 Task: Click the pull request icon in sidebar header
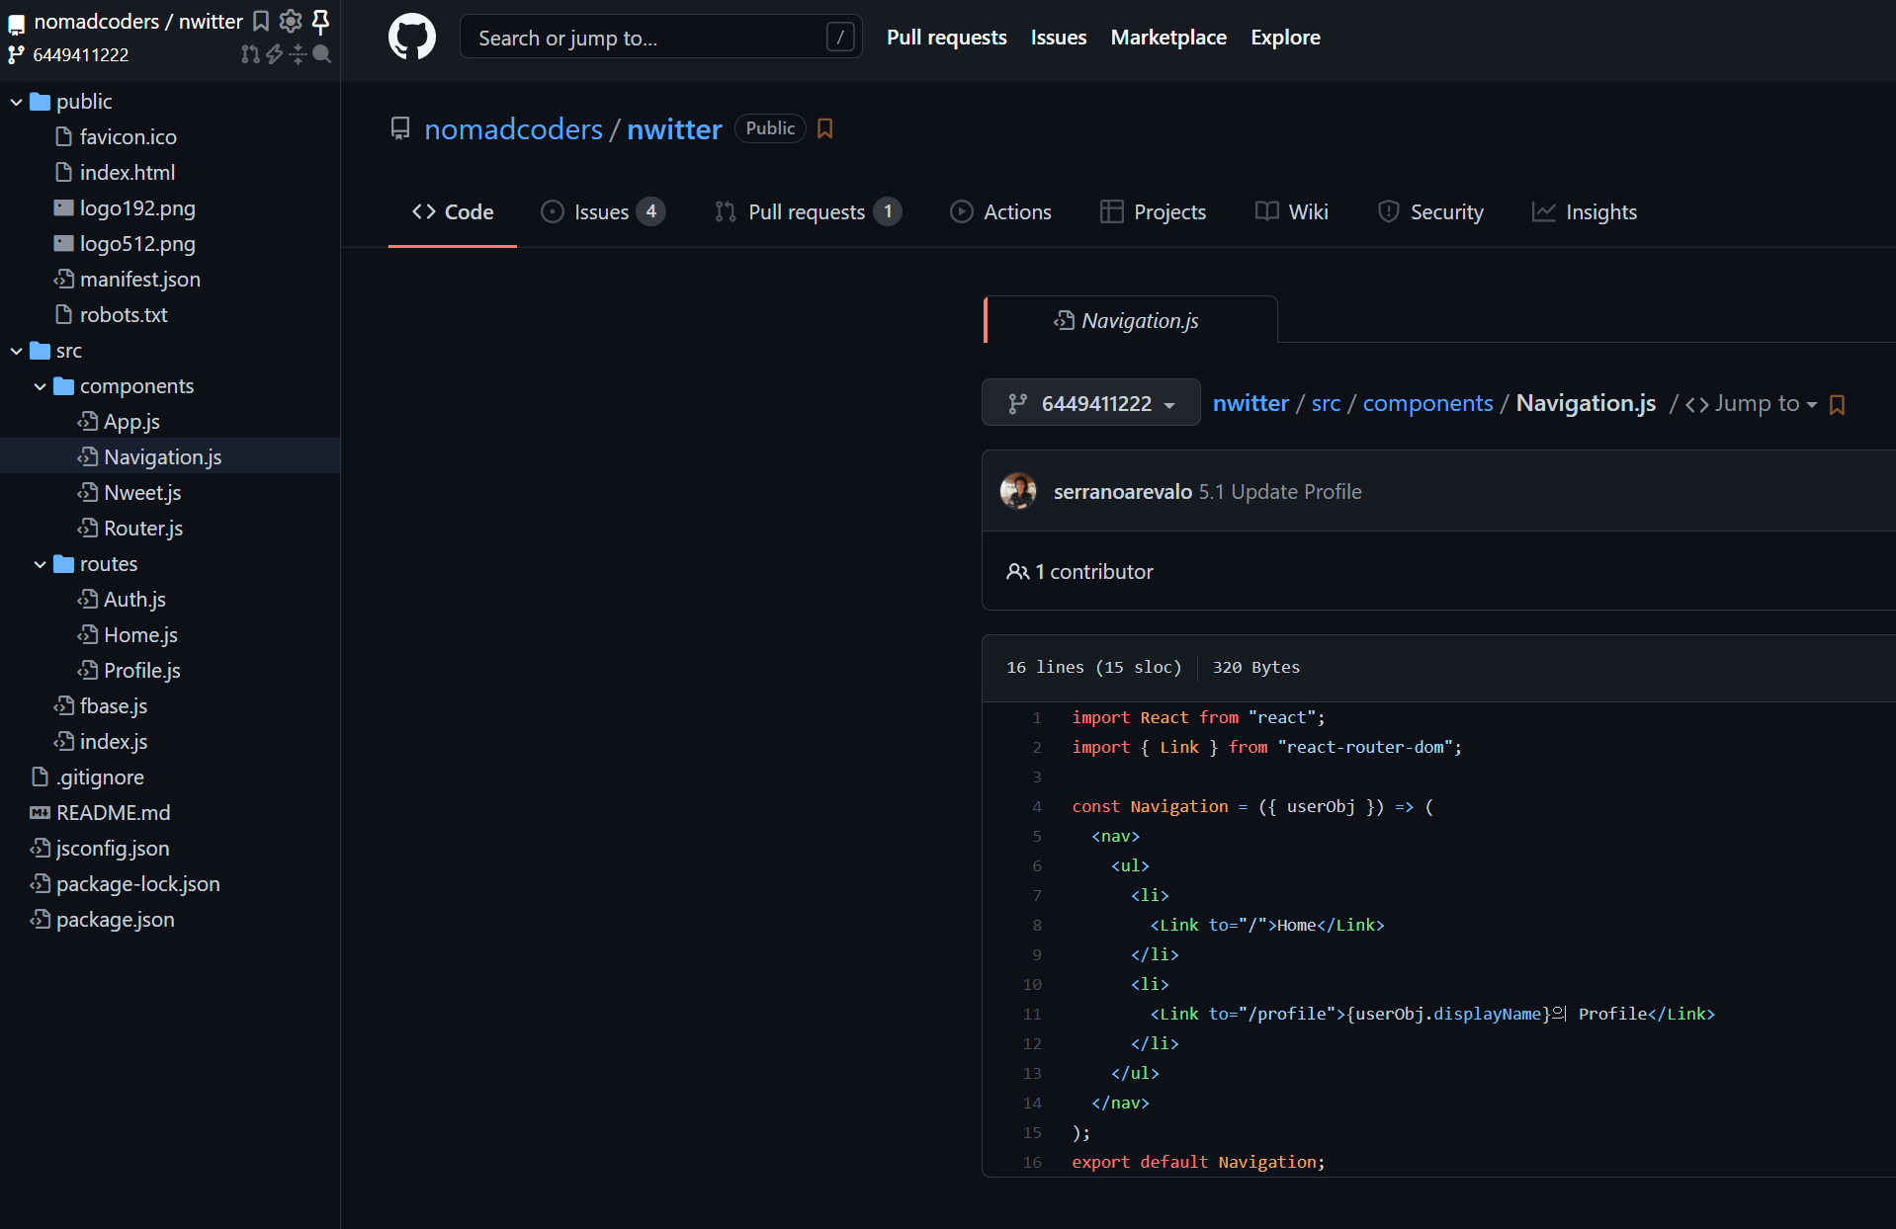250,54
